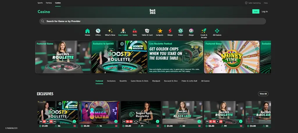Select the Casino top tab
This screenshot has height=133, width=298.
(58, 3)
